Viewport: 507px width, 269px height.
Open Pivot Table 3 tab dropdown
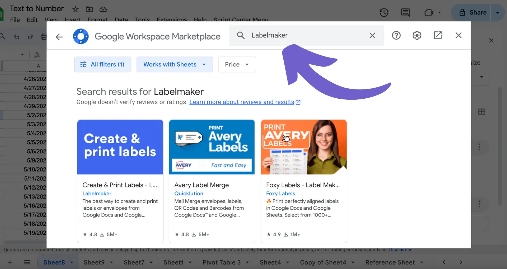pyautogui.click(x=247, y=262)
